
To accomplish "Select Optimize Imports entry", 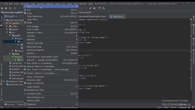I will tap(51, 50).
